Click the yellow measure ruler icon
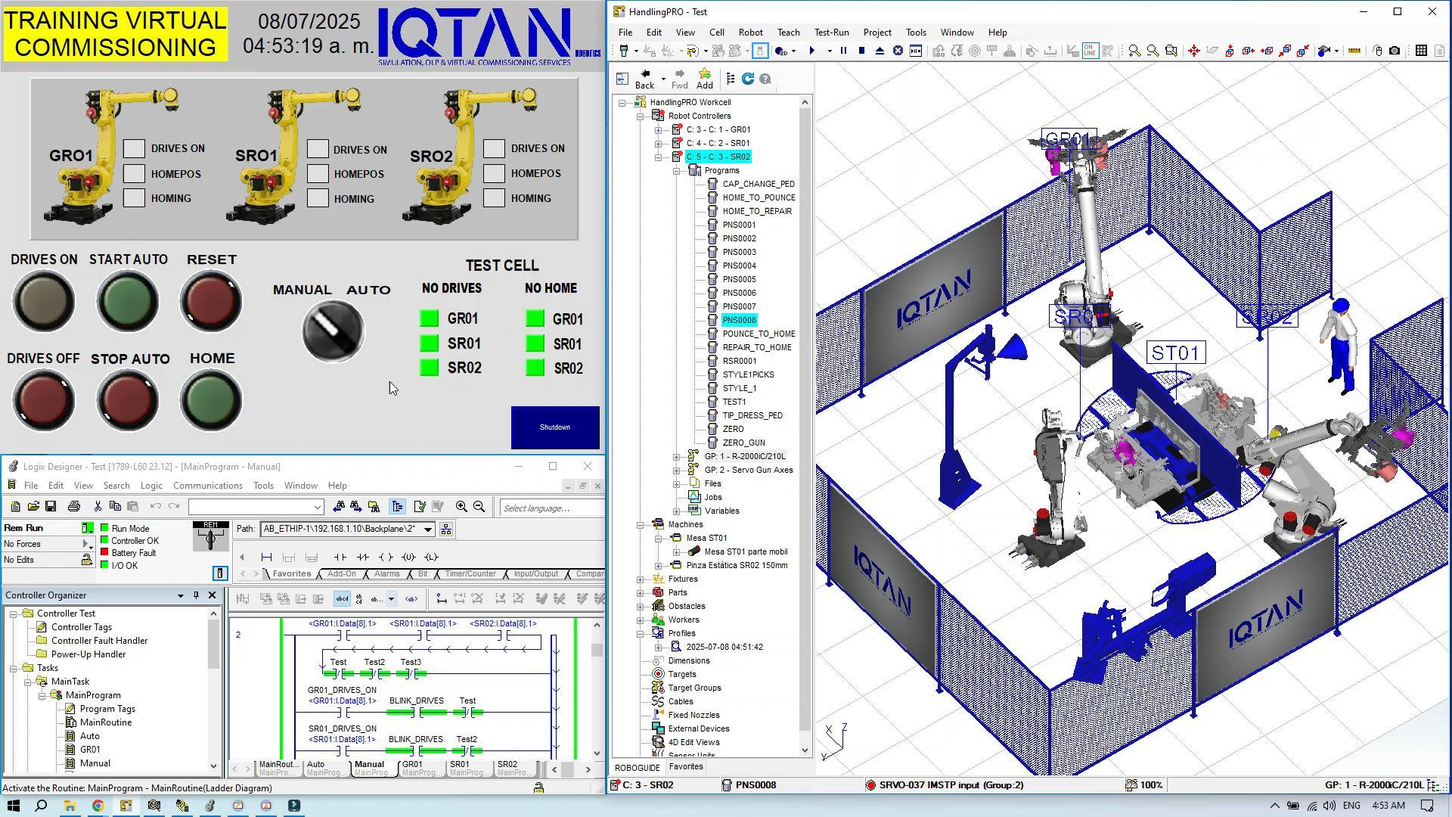 pyautogui.click(x=1354, y=51)
